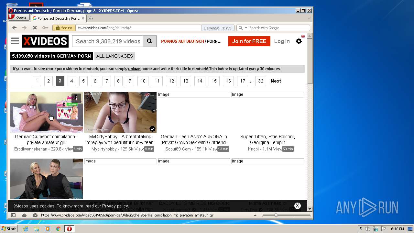Click the Next page link

[276, 81]
